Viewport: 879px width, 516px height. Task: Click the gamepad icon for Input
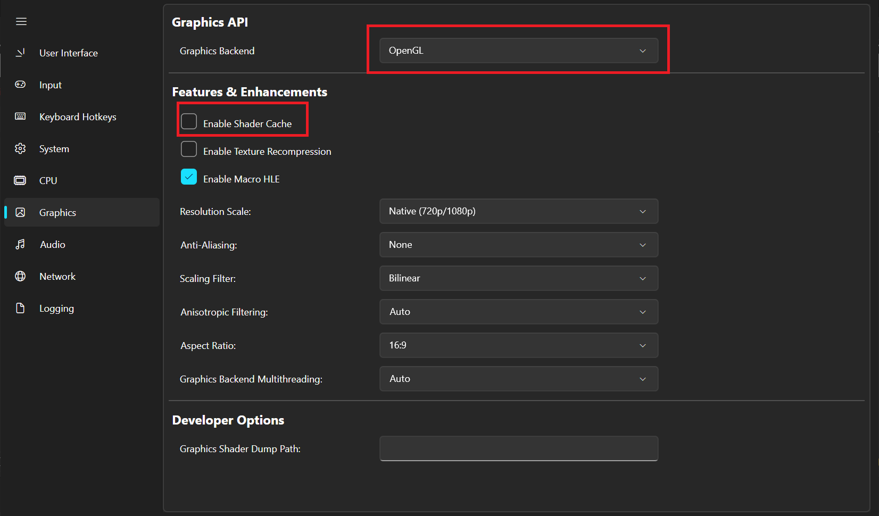20,85
